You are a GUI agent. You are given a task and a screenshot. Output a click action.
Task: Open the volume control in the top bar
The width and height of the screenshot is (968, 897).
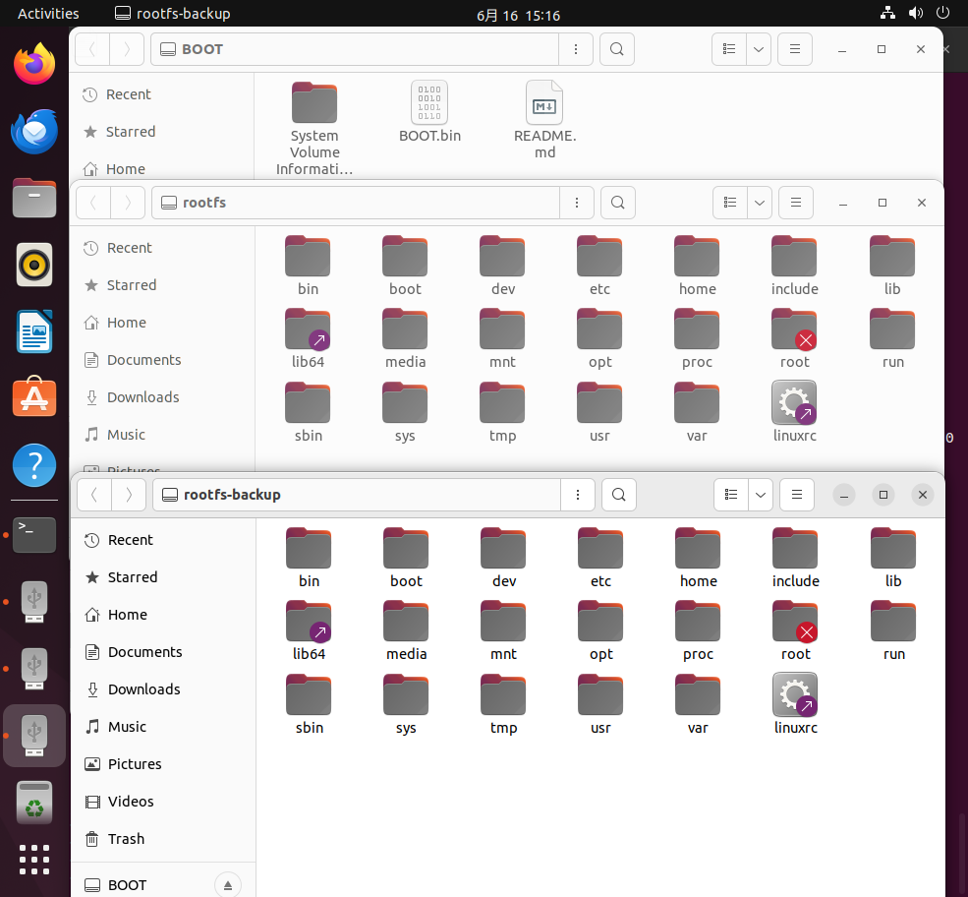[x=915, y=13]
